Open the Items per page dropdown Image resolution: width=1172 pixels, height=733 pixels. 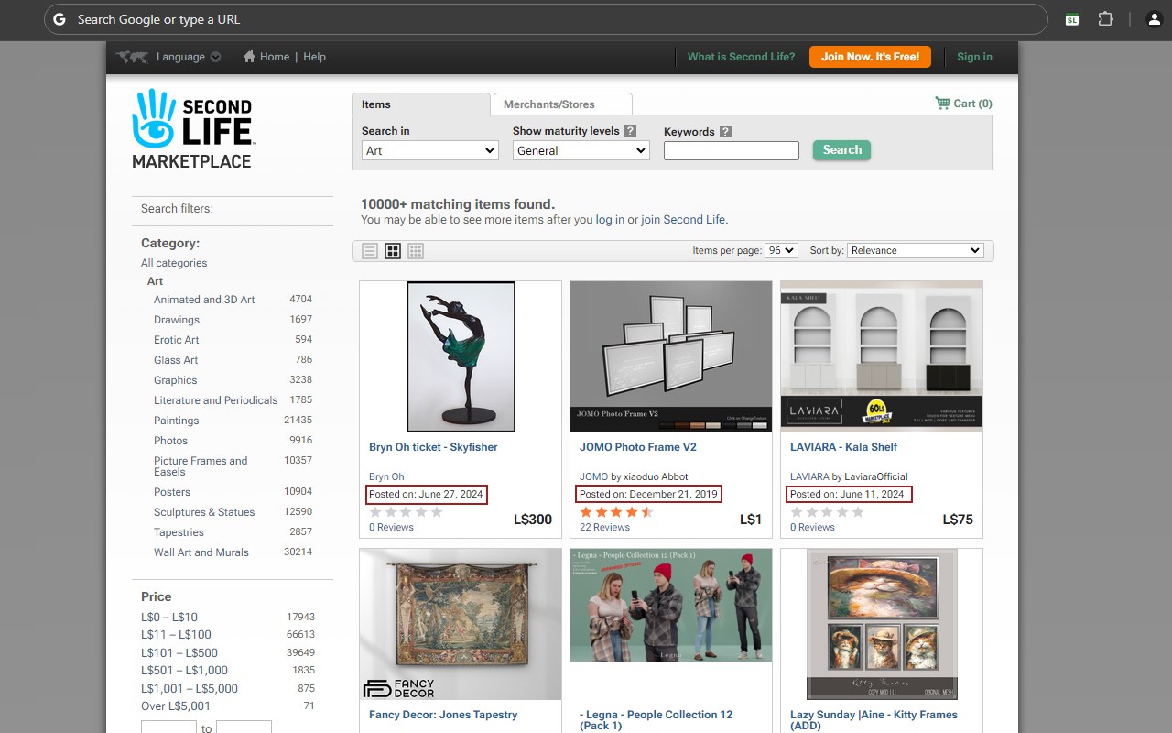782,250
